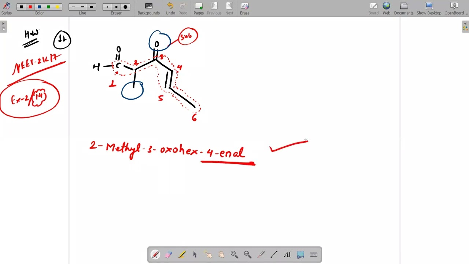Click the zoom out magnifier
469x264 pixels.
point(248,254)
